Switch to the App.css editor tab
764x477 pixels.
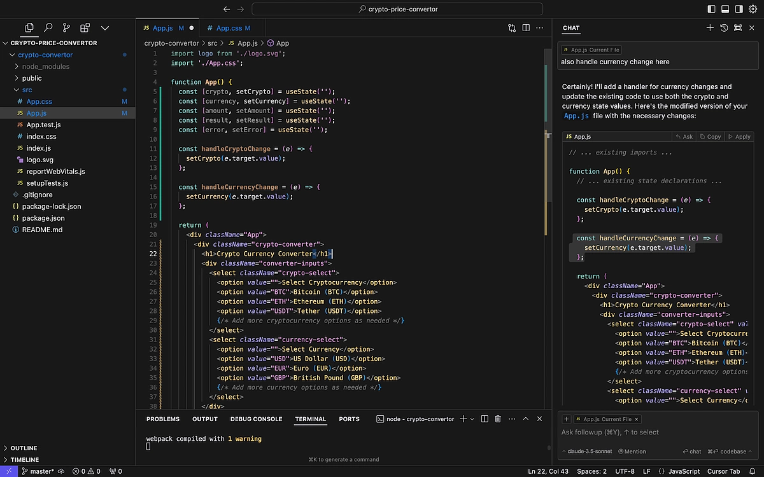pyautogui.click(x=229, y=28)
